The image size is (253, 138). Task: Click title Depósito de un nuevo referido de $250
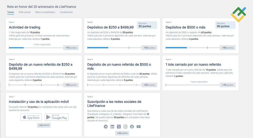[41, 67]
